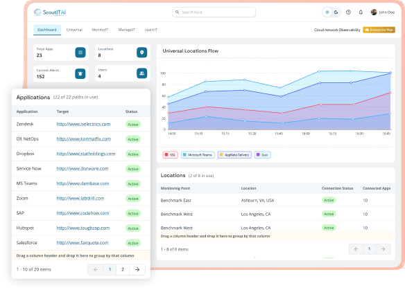Focus the Search here field
Image resolution: width=405 pixels, height=290 pixels.
(x=214, y=12)
